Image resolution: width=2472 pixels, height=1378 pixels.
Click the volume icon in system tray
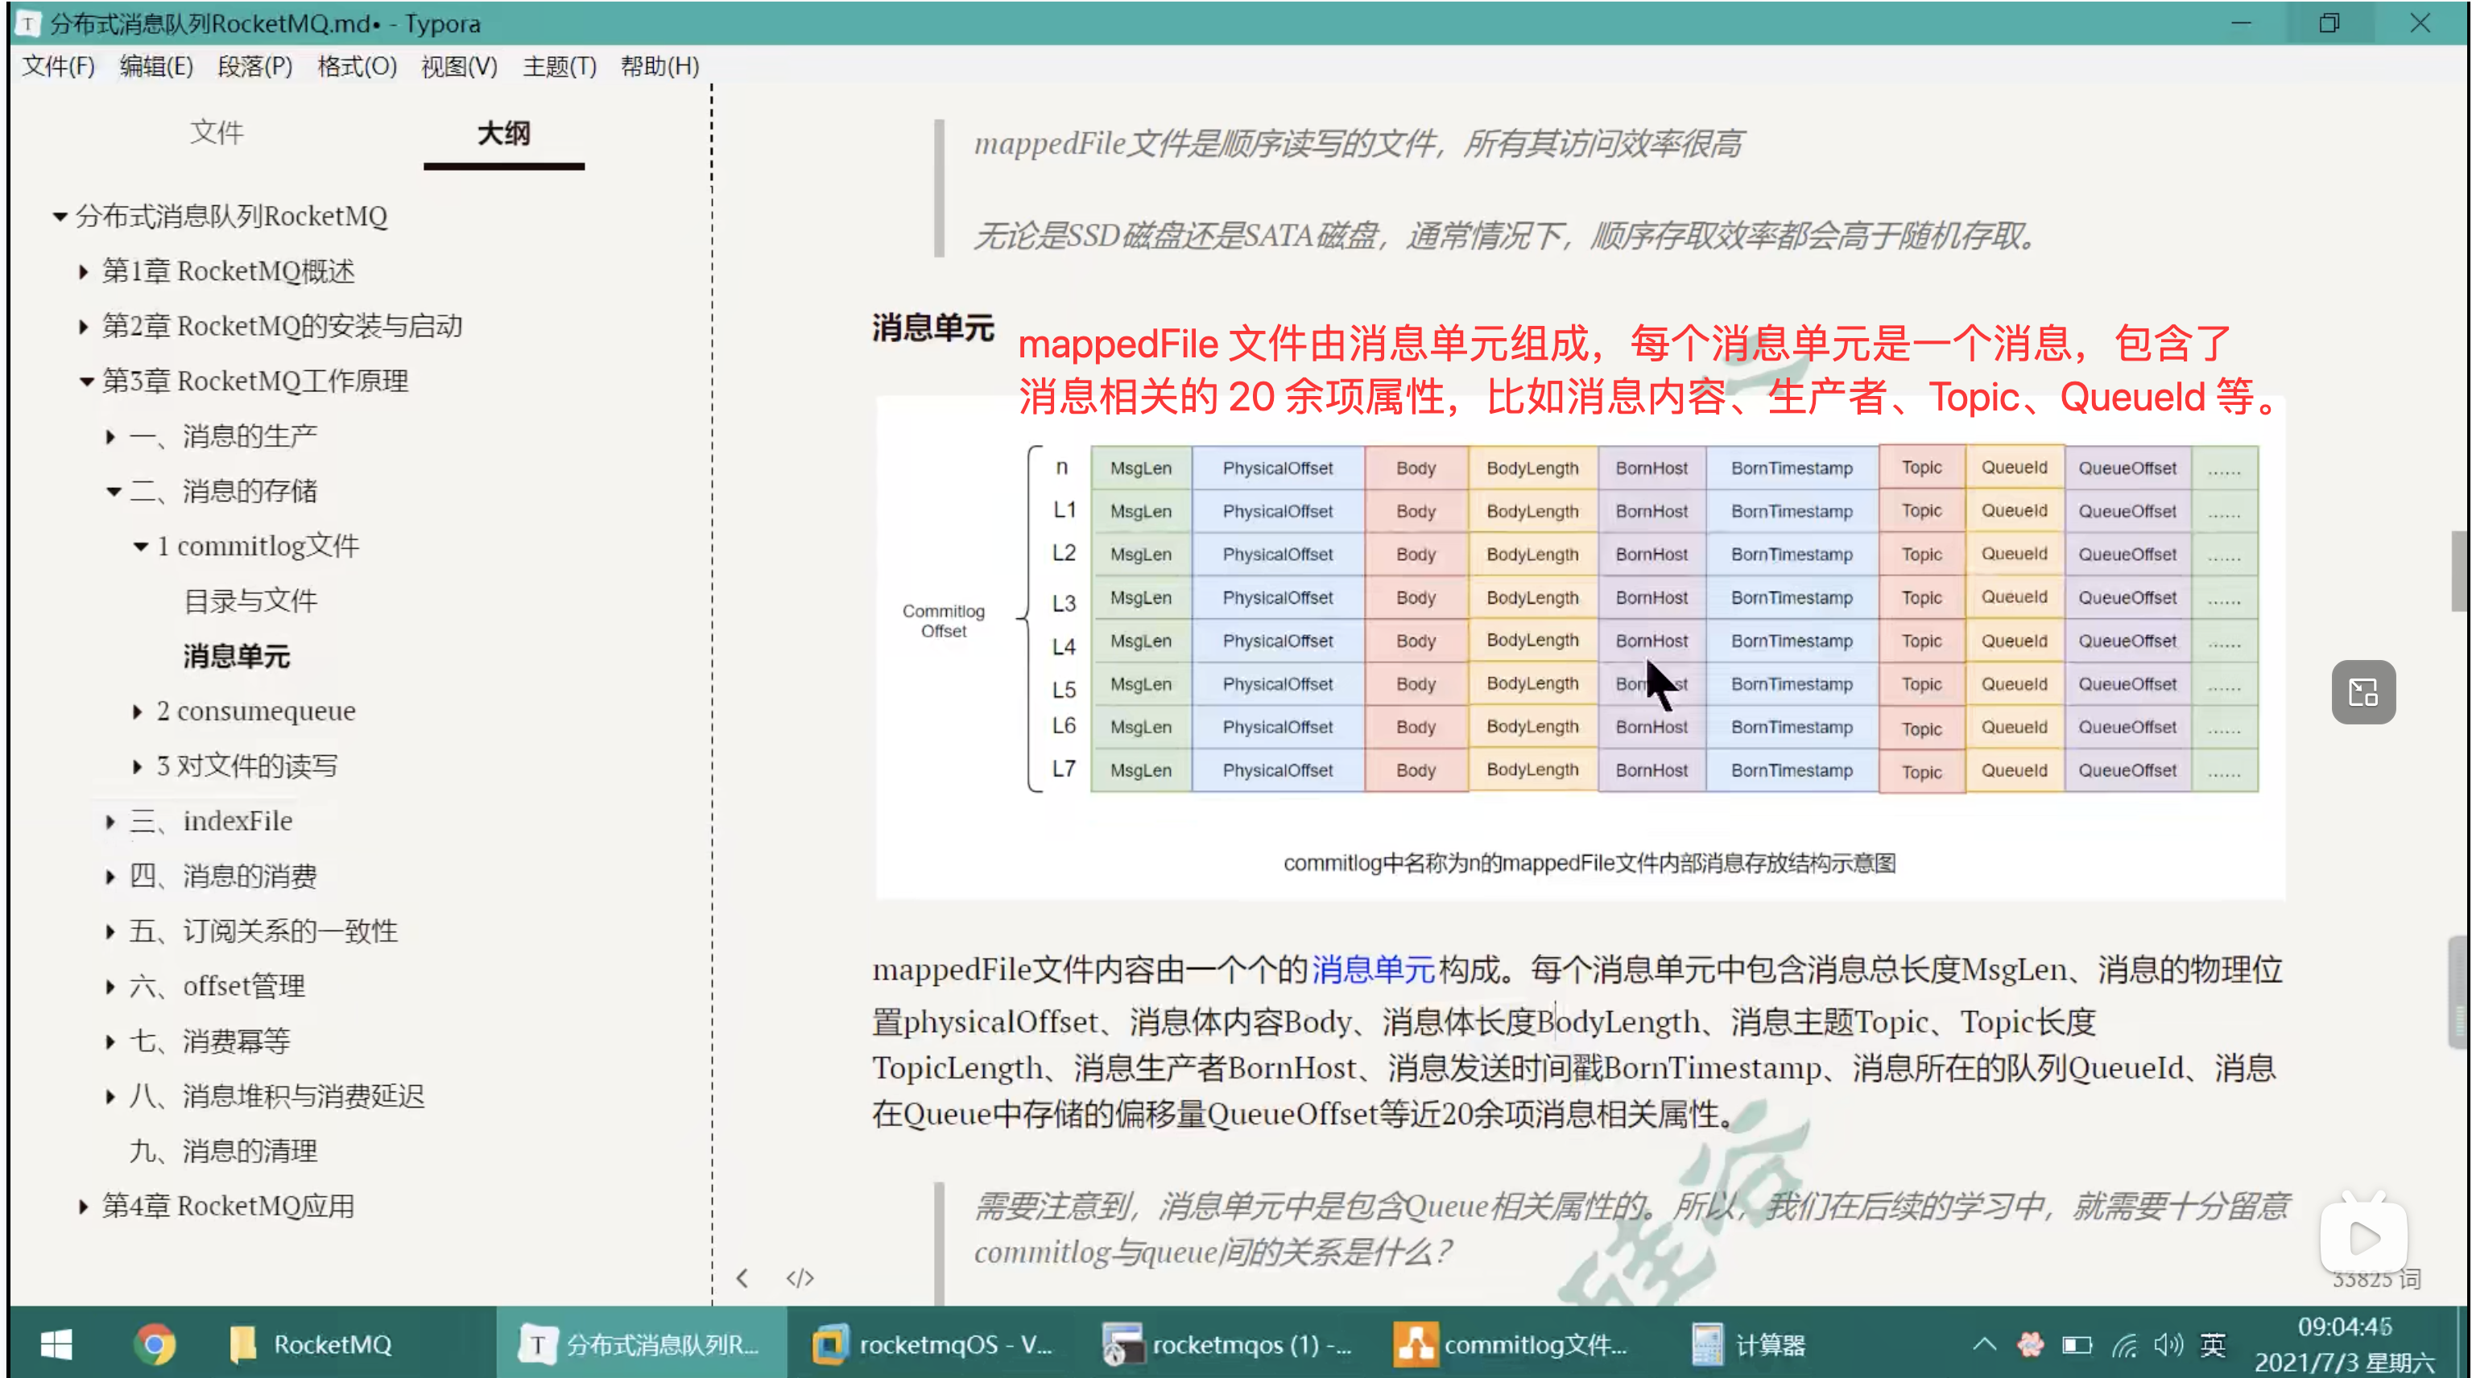pyautogui.click(x=2167, y=1344)
